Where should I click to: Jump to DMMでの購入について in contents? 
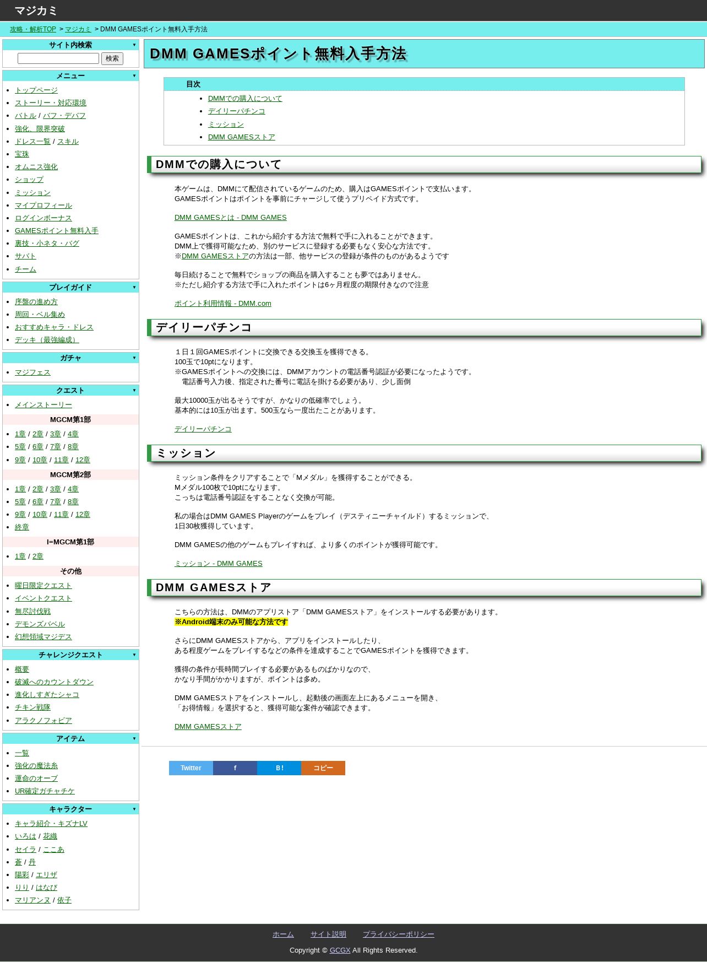245,99
